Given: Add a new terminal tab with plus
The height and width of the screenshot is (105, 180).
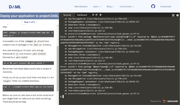Looking at the screenshot, I should 100,15.
